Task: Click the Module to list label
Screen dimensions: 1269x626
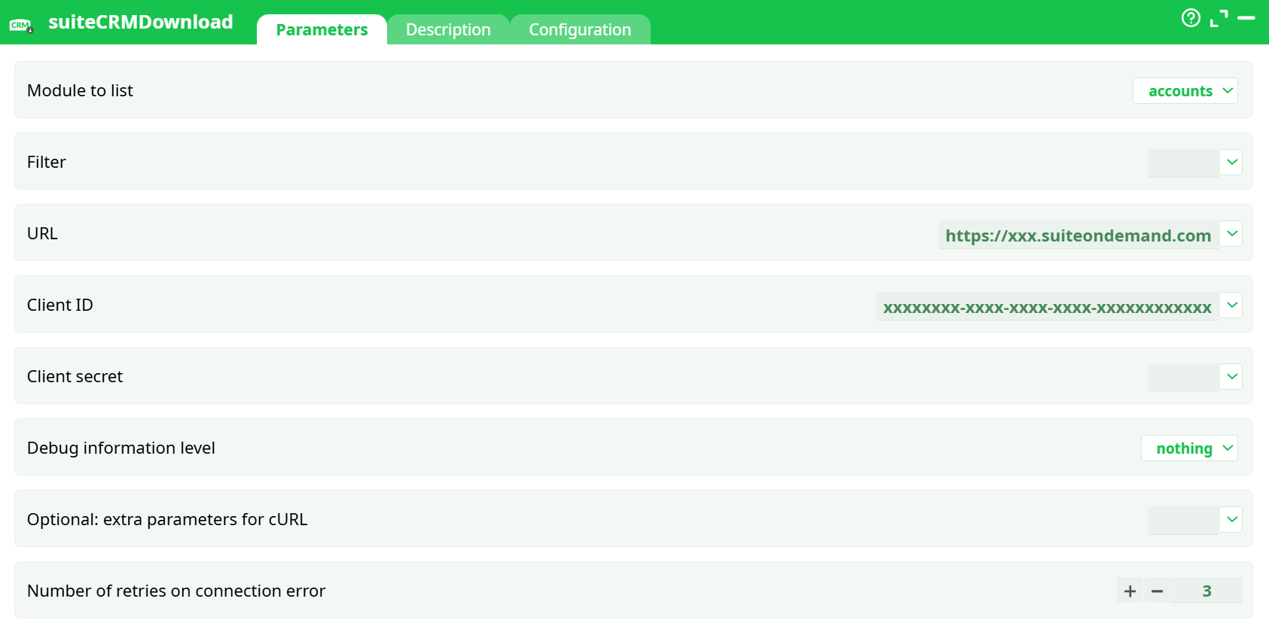Action: [80, 90]
